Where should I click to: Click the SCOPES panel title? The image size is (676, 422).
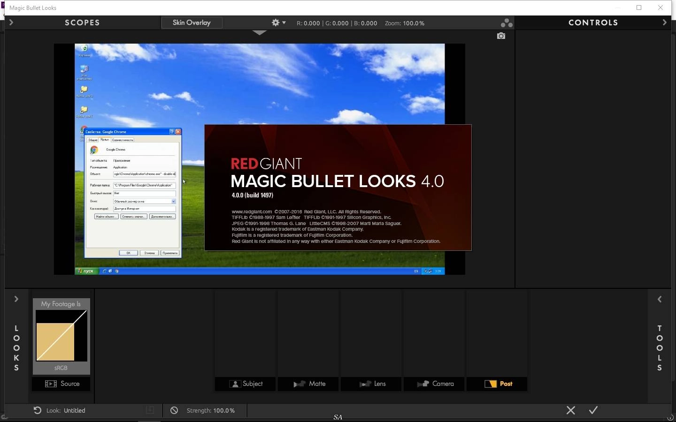83,23
